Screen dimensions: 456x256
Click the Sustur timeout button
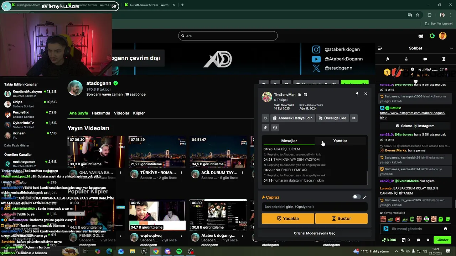341,218
